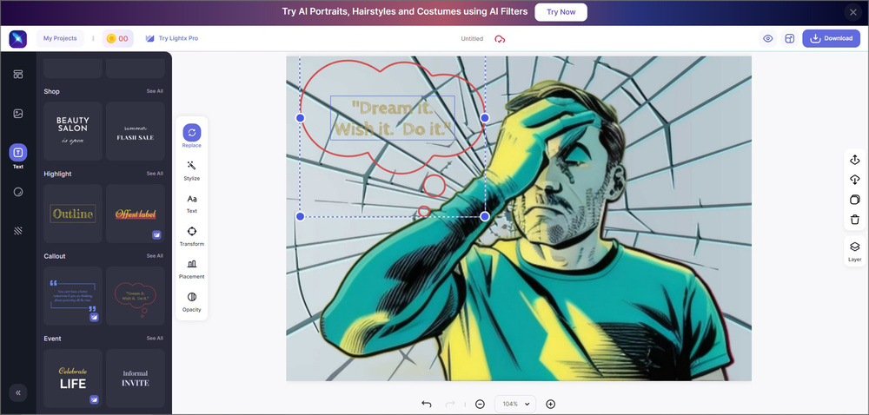The height and width of the screenshot is (415, 869).
Task: Expand See All for Callout templates
Action: coord(155,256)
